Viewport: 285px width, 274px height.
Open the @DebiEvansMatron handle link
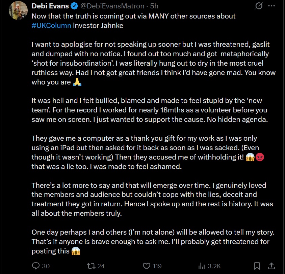[x=117, y=6]
